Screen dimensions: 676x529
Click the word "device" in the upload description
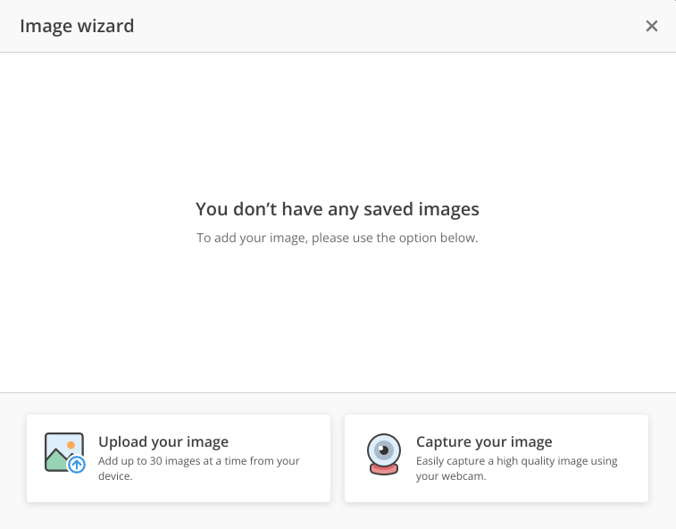pyautogui.click(x=113, y=476)
